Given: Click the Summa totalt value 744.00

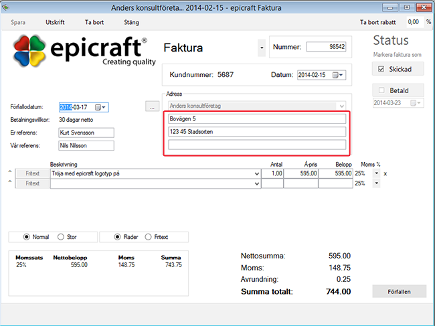Looking at the screenshot, I should pyautogui.click(x=338, y=292).
